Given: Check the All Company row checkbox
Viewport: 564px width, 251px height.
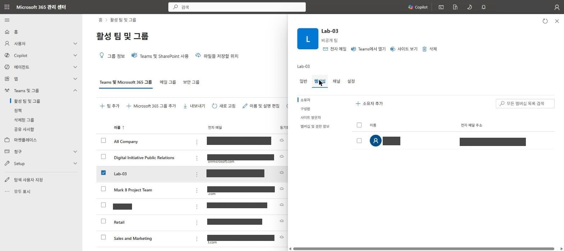Looking at the screenshot, I should pyautogui.click(x=103, y=141).
